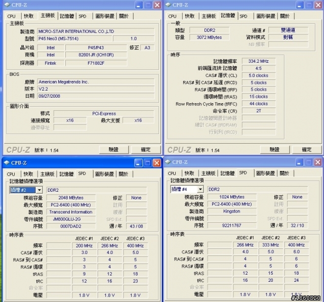Click BIOS date 09/27/2008
Screen dimensions: 324x302
[x=96, y=96]
